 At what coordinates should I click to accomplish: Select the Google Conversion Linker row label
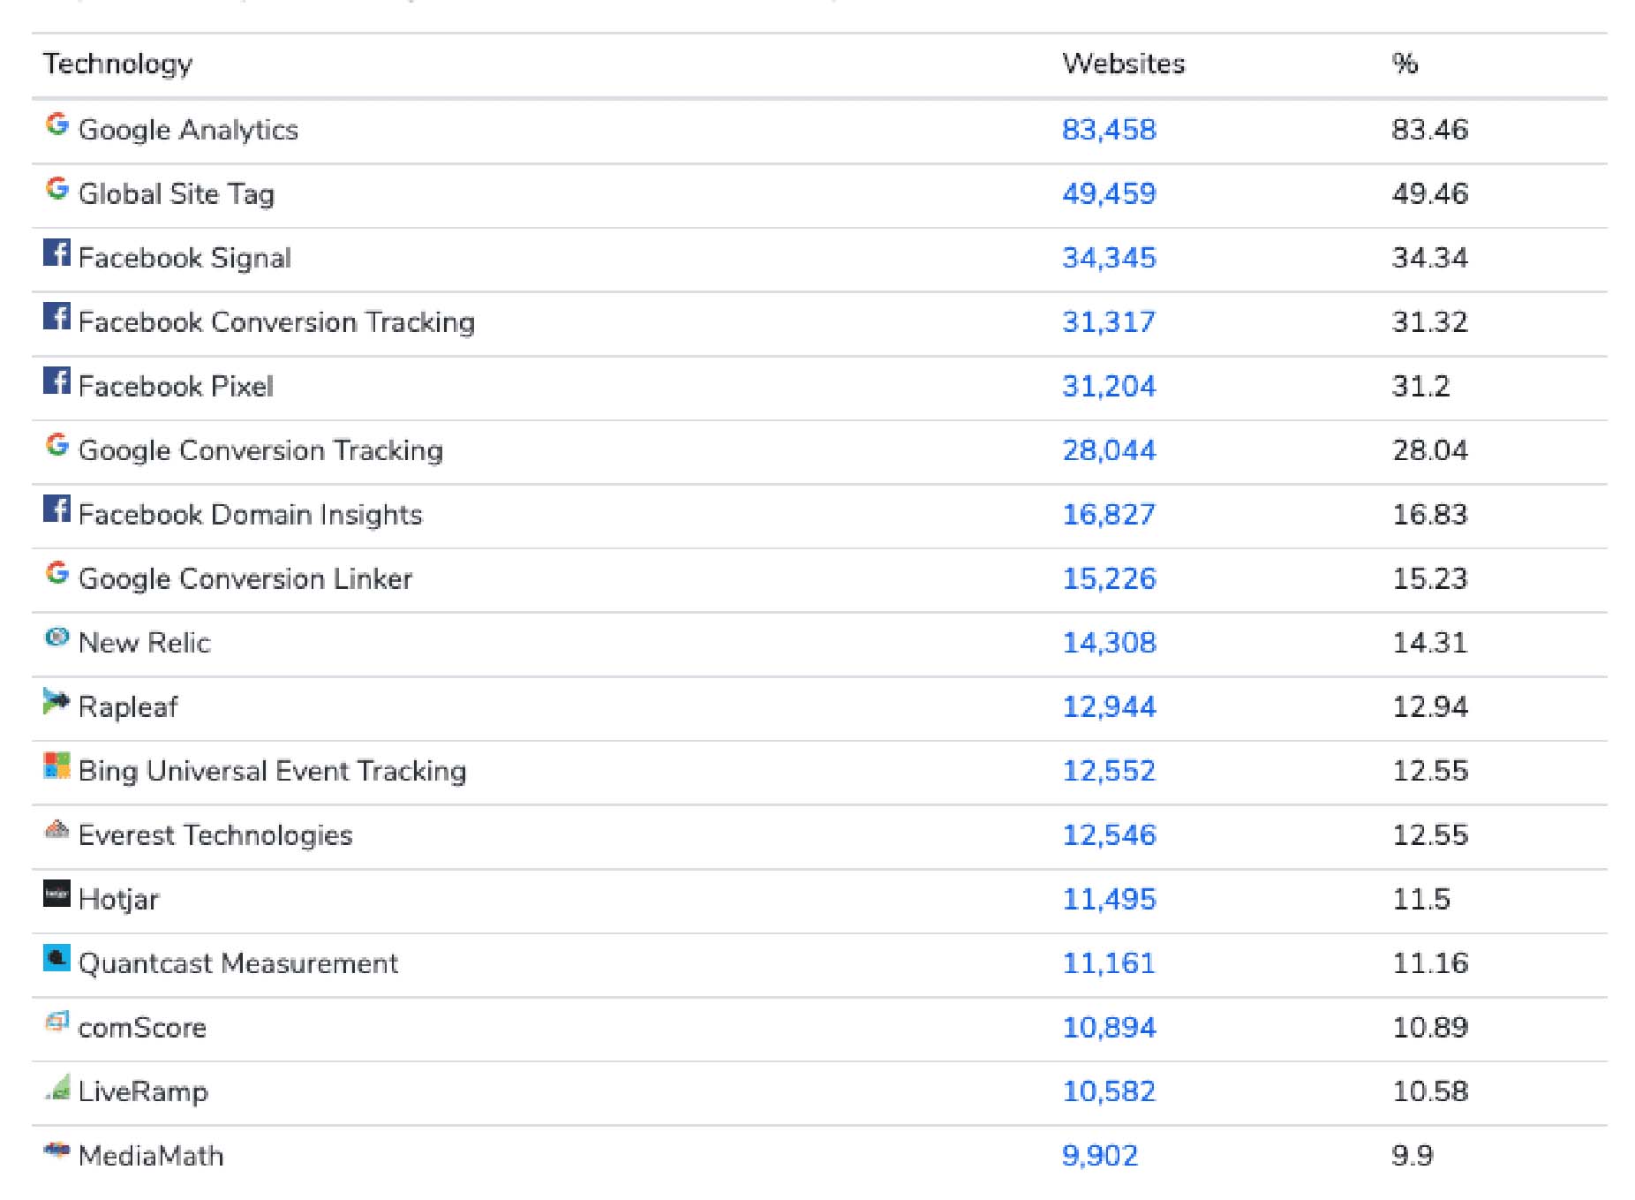(x=245, y=579)
